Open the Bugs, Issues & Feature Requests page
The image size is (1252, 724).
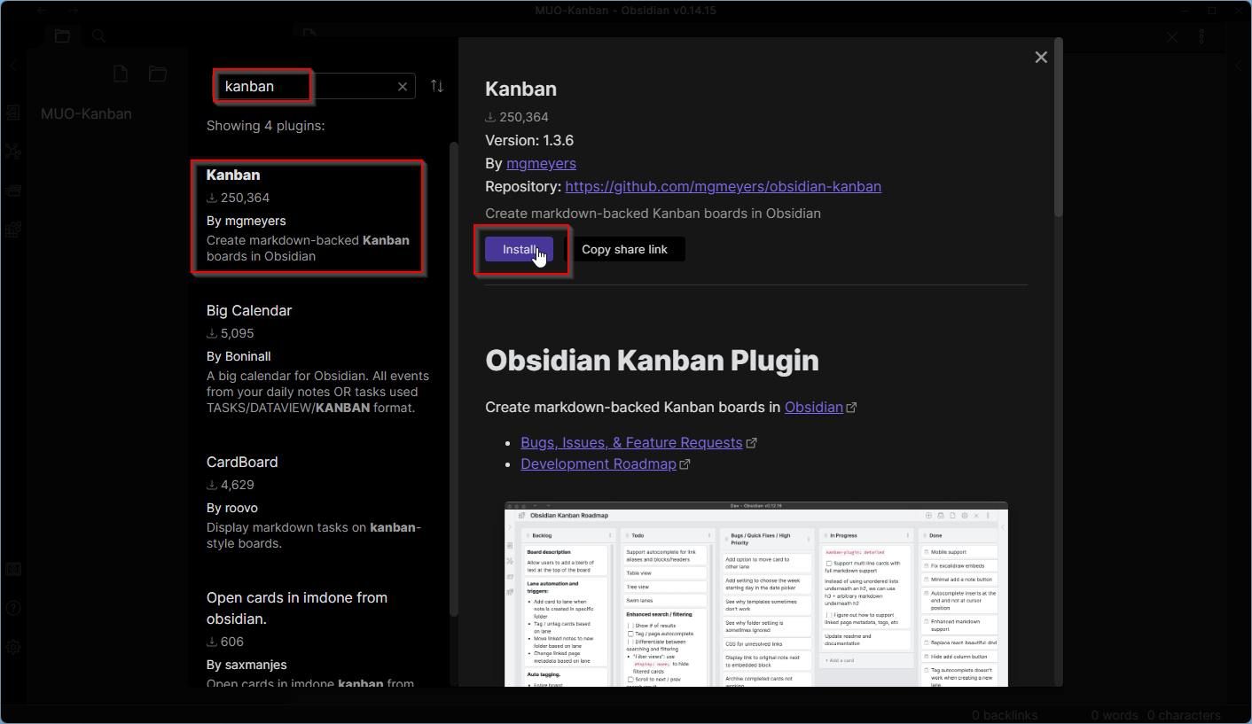[x=631, y=442]
